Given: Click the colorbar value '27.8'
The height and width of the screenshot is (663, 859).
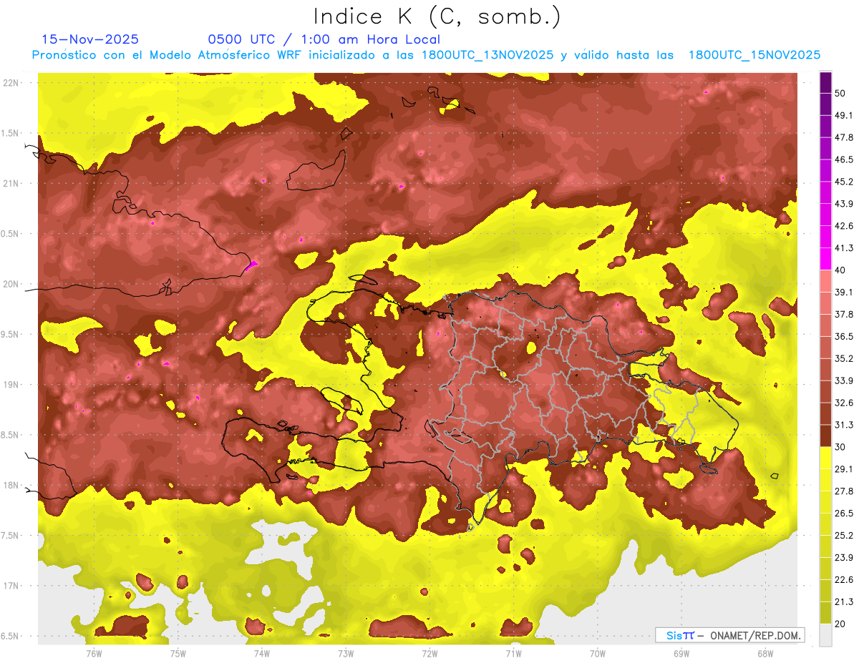Looking at the screenshot, I should [845, 491].
